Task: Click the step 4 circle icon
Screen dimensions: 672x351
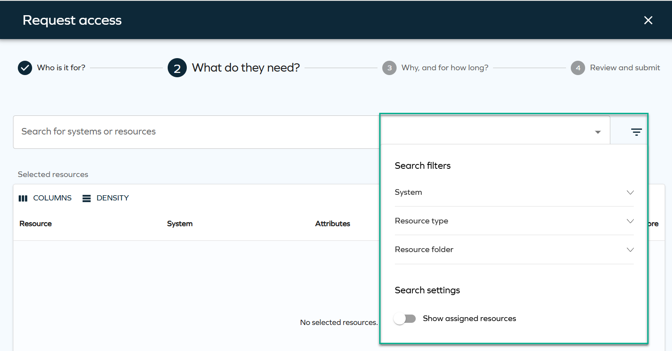Action: (x=578, y=68)
